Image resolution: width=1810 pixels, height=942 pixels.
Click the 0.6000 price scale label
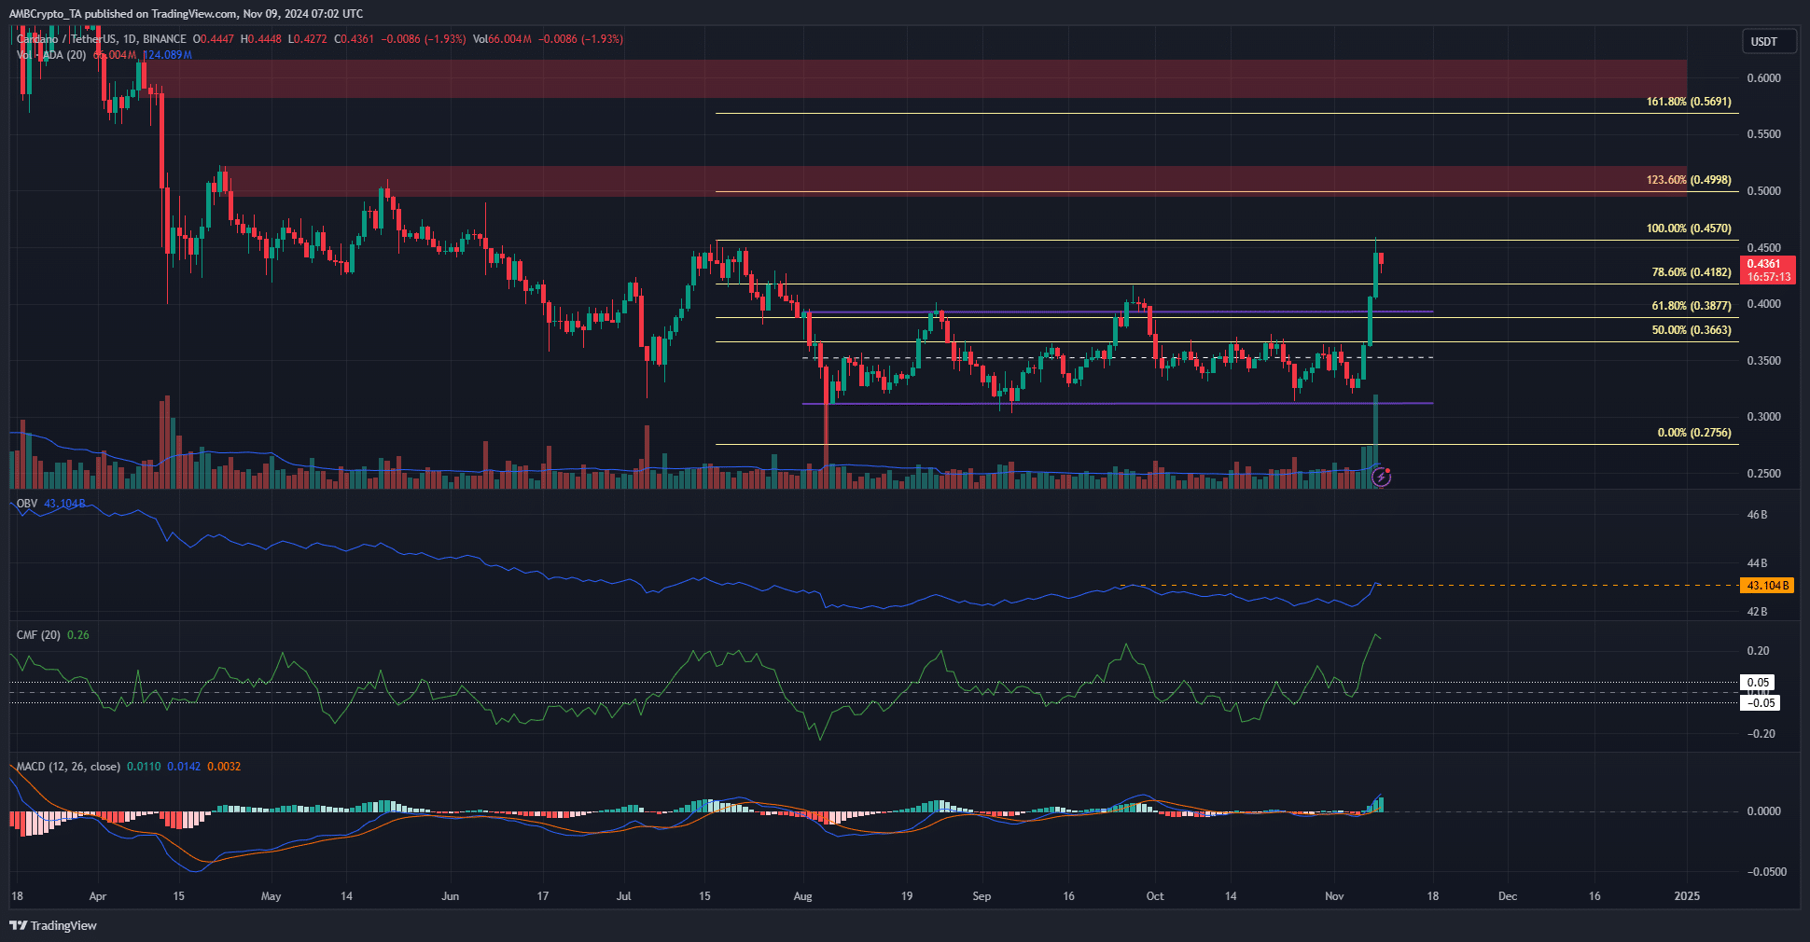[x=1763, y=78]
